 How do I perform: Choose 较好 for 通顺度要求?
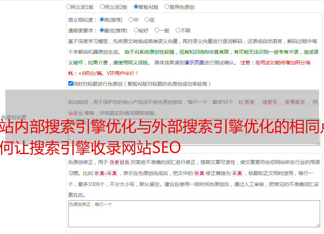136,30
